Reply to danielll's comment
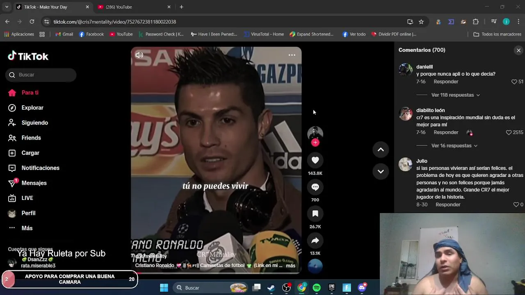The height and width of the screenshot is (295, 525). 446,82
